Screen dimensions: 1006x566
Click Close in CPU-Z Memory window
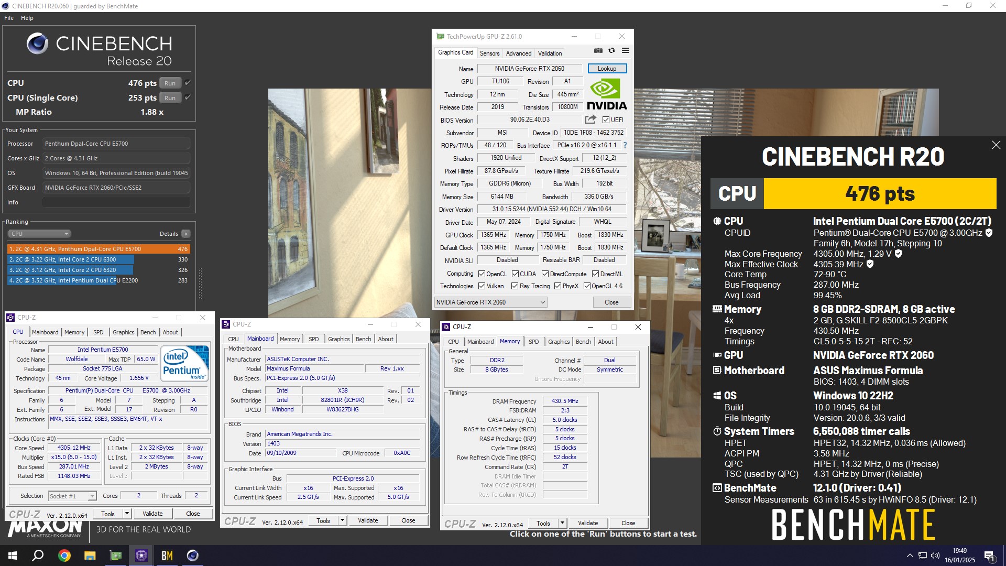pyautogui.click(x=628, y=523)
